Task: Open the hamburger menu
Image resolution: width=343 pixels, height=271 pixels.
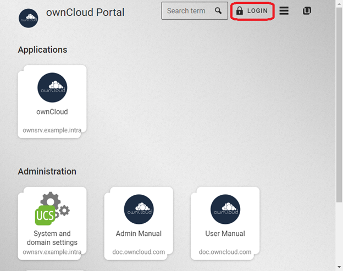Action: [x=284, y=10]
